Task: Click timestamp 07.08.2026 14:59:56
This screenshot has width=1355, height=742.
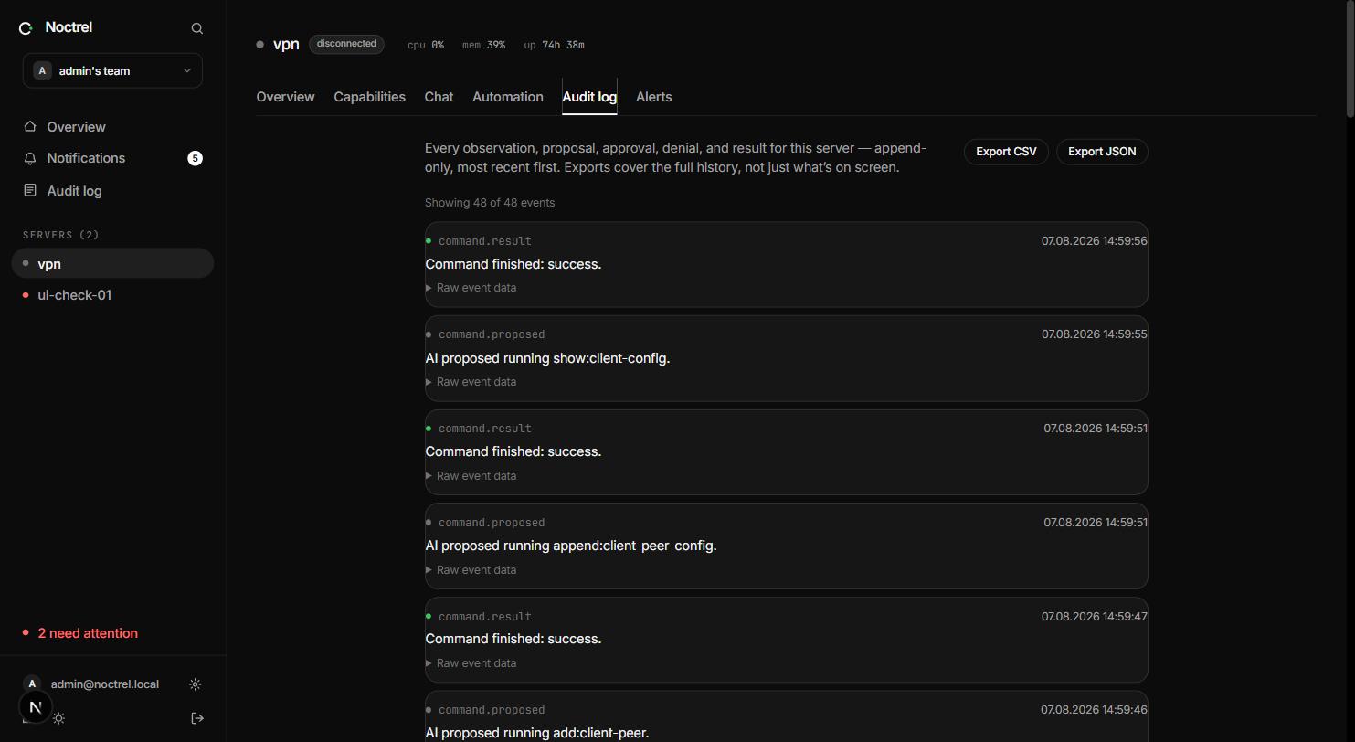Action: (x=1095, y=241)
